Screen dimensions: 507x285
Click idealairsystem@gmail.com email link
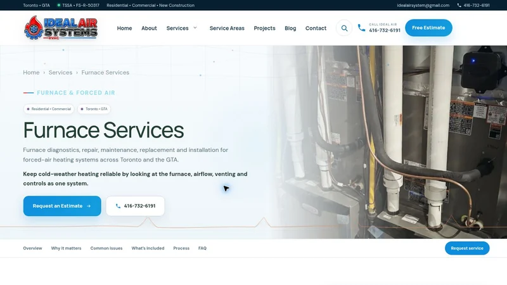[423, 5]
